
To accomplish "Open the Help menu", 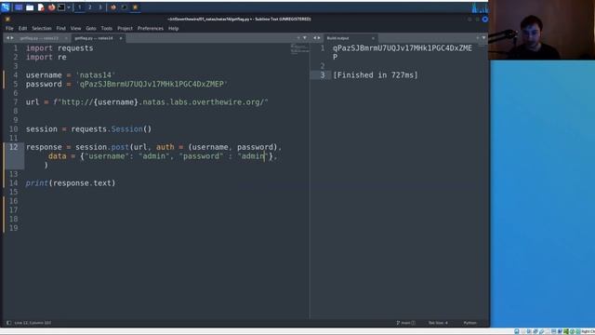I will [174, 29].
